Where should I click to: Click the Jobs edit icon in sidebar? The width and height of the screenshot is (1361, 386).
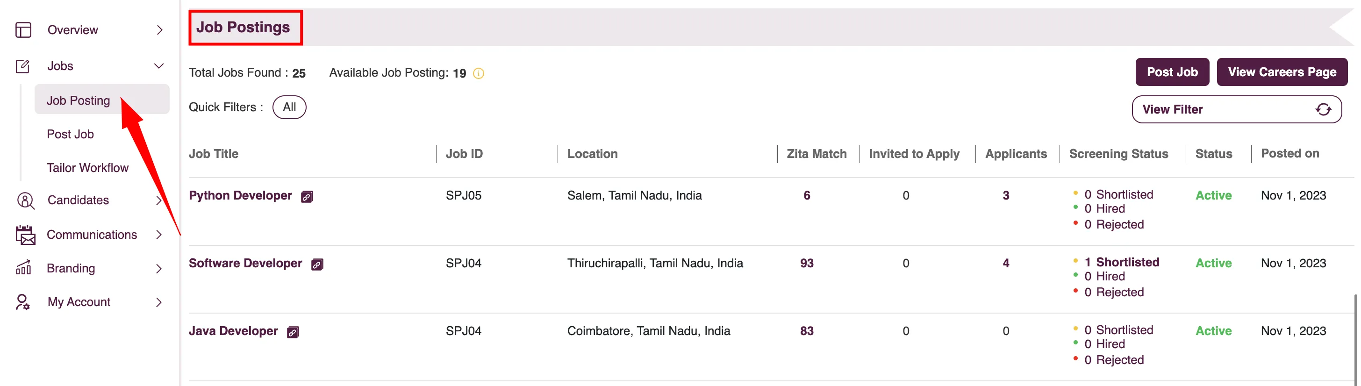pyautogui.click(x=23, y=66)
